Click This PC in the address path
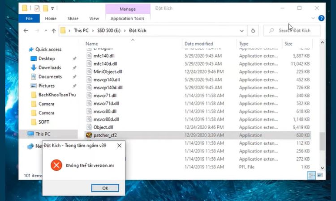336x201 pixels. pyautogui.click(x=81, y=30)
